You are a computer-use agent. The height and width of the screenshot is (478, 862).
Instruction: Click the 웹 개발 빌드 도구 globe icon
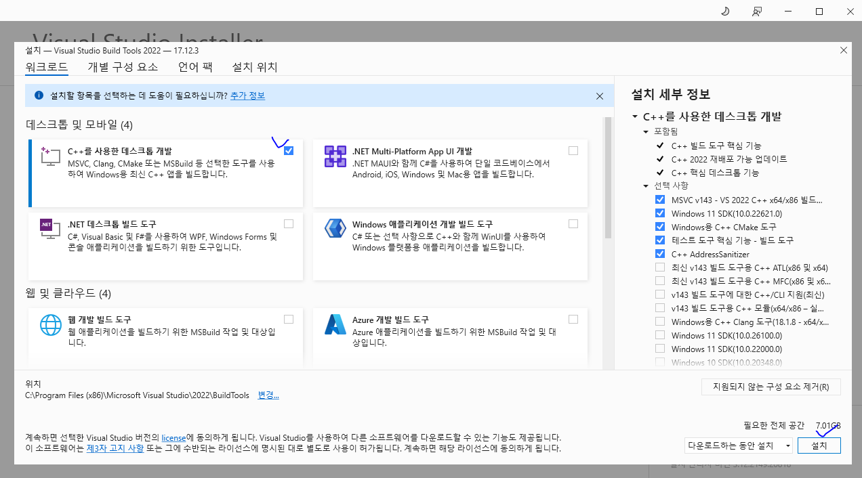pos(51,324)
